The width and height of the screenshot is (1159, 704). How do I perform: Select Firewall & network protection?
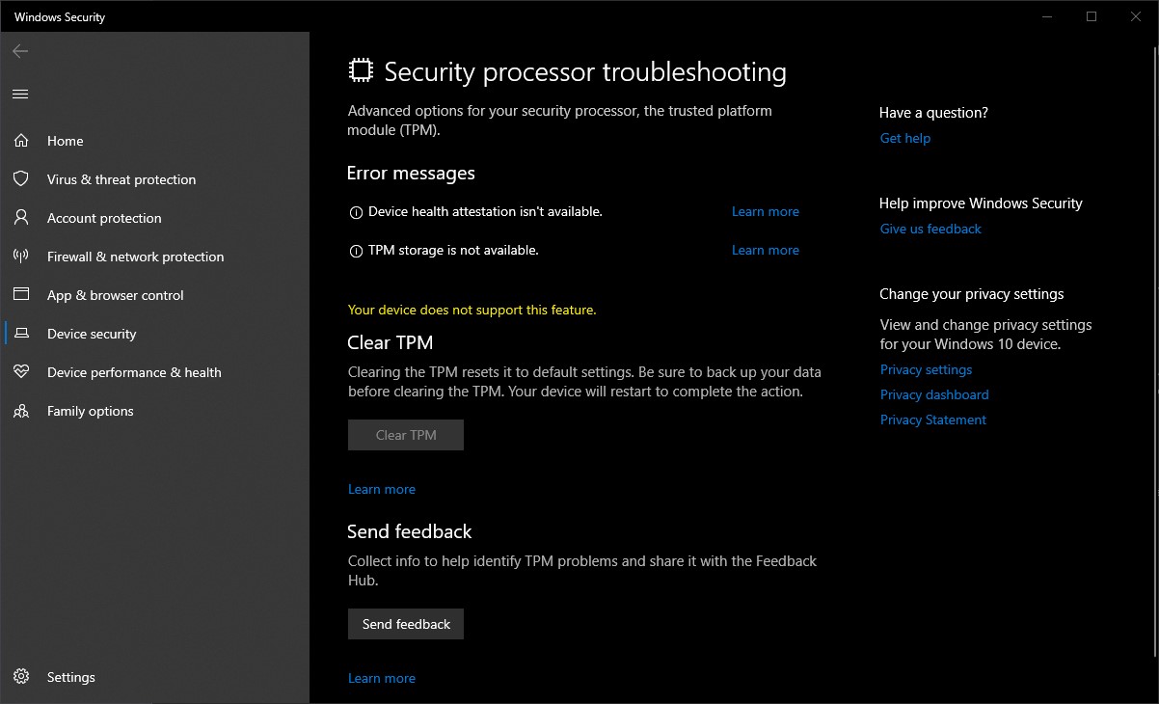(154, 257)
